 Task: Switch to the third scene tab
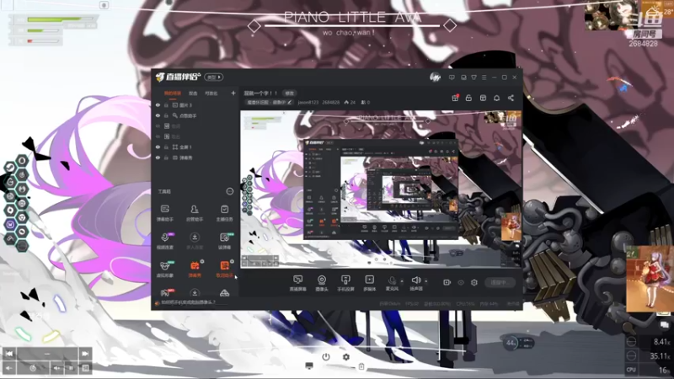(x=211, y=93)
